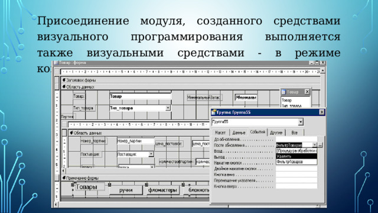This screenshot has width=378, height=213.
Task: Click the form window icon in Товар : форма title
Action: pyautogui.click(x=56, y=63)
